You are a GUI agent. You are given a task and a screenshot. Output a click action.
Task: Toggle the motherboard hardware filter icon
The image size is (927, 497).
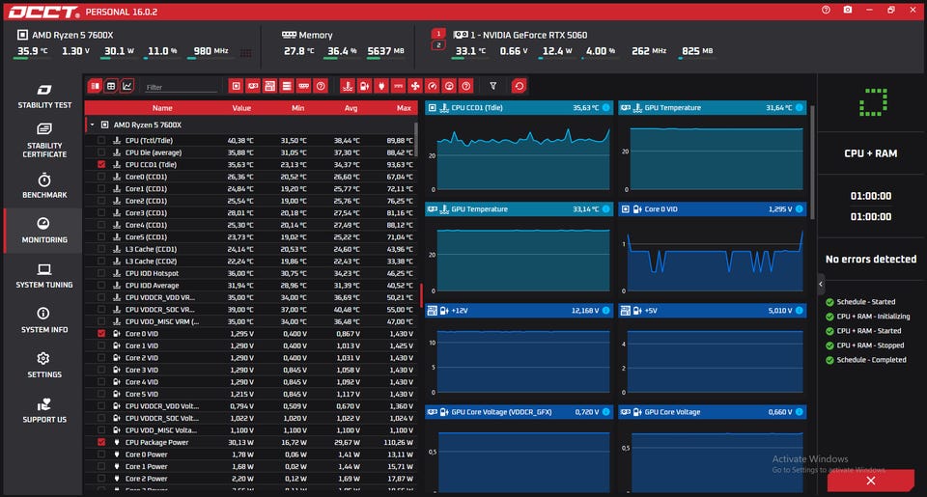pyautogui.click(x=269, y=86)
